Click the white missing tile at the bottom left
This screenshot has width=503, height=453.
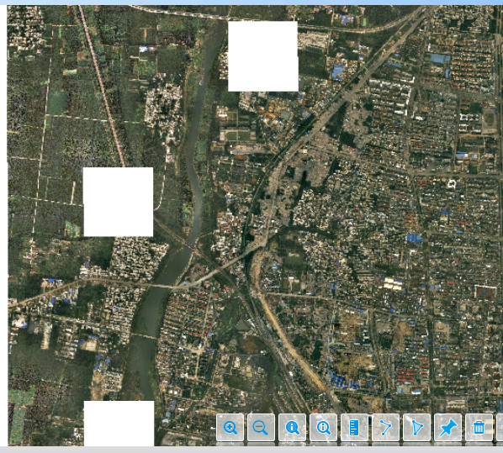coord(119,424)
